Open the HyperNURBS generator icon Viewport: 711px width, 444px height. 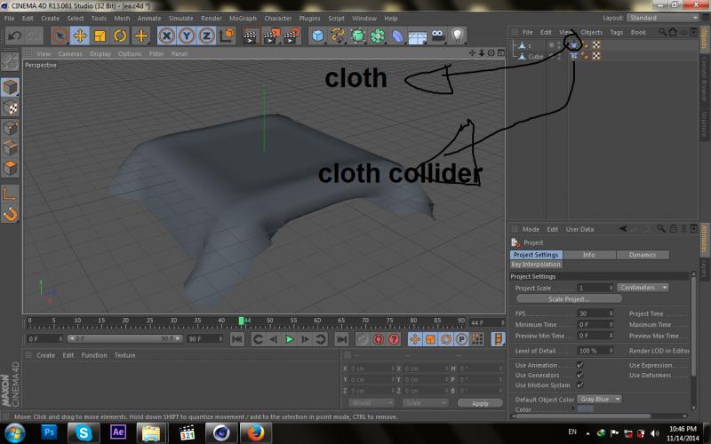coord(358,36)
